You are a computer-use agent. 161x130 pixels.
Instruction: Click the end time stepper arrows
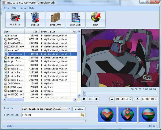point(156,99)
